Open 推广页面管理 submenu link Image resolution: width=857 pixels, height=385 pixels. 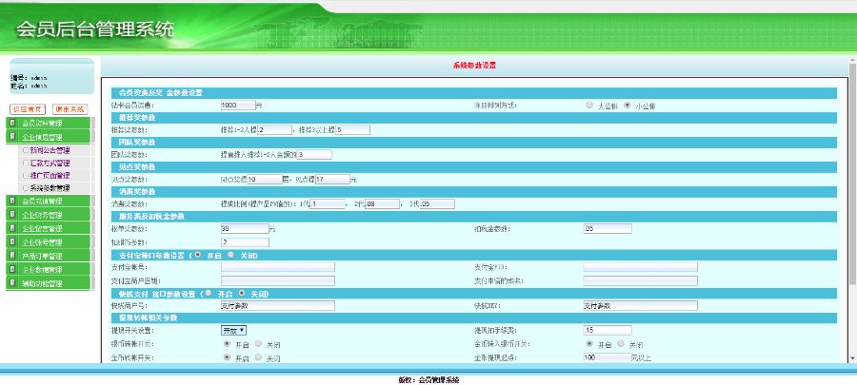pyautogui.click(x=50, y=176)
